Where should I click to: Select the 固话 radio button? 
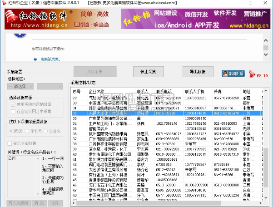[11, 131]
